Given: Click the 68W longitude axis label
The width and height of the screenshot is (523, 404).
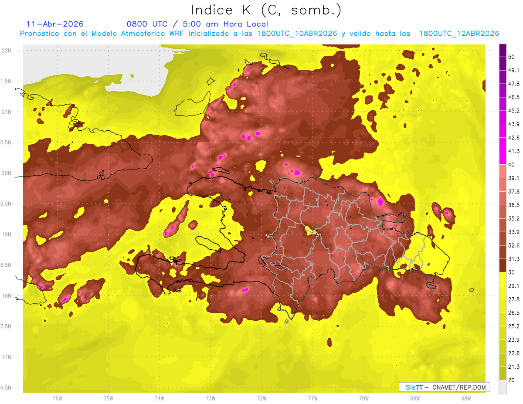Looking at the screenshot, I should coord(465,398).
